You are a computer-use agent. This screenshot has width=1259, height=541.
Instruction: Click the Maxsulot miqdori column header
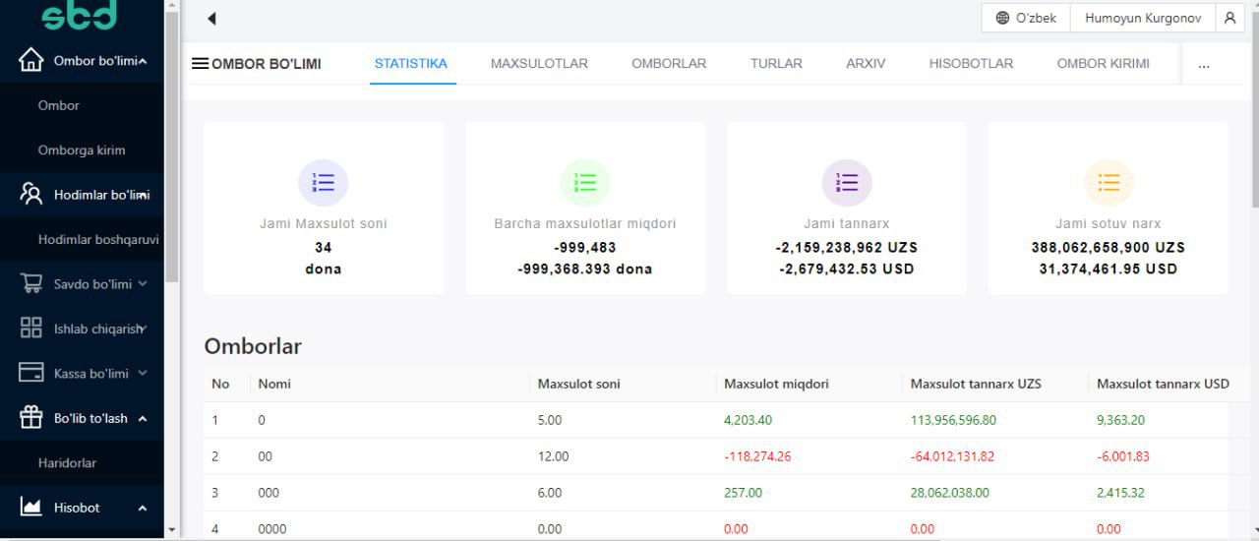(776, 384)
